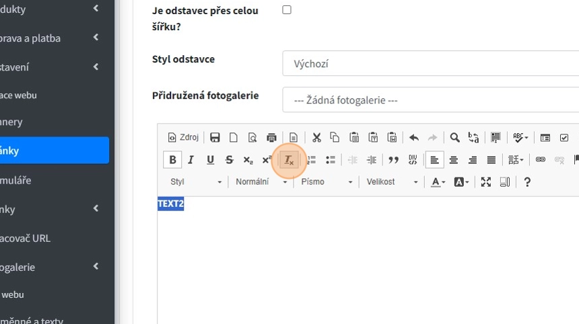Toggle the Zdroj source view button
579x324 pixels.
183,138
